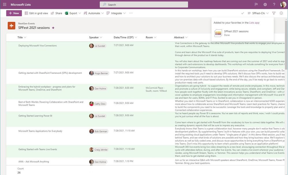Image resolution: width=288 pixels, height=175 pixels.
Task: Open Getting Started with Teams Live Events
Action: click(38, 149)
